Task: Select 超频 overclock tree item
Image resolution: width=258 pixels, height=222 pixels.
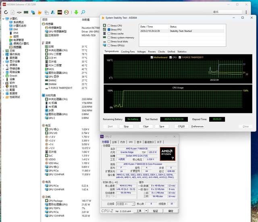Action: (16, 36)
